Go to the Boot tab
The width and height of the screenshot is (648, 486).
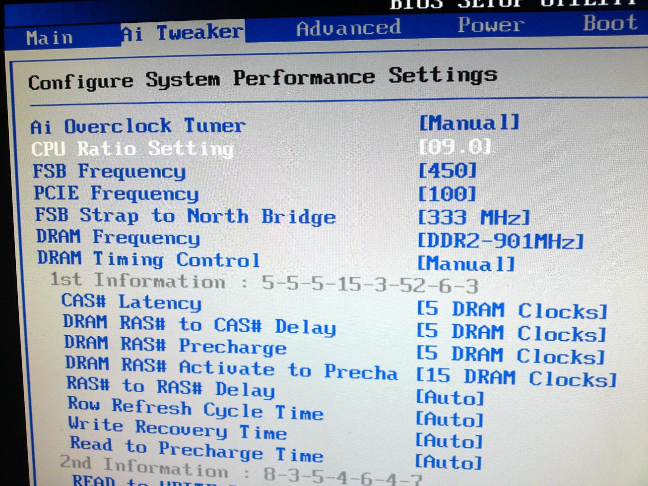tap(610, 23)
